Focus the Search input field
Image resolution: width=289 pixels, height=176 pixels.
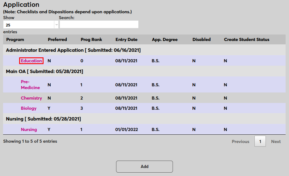(99, 24)
